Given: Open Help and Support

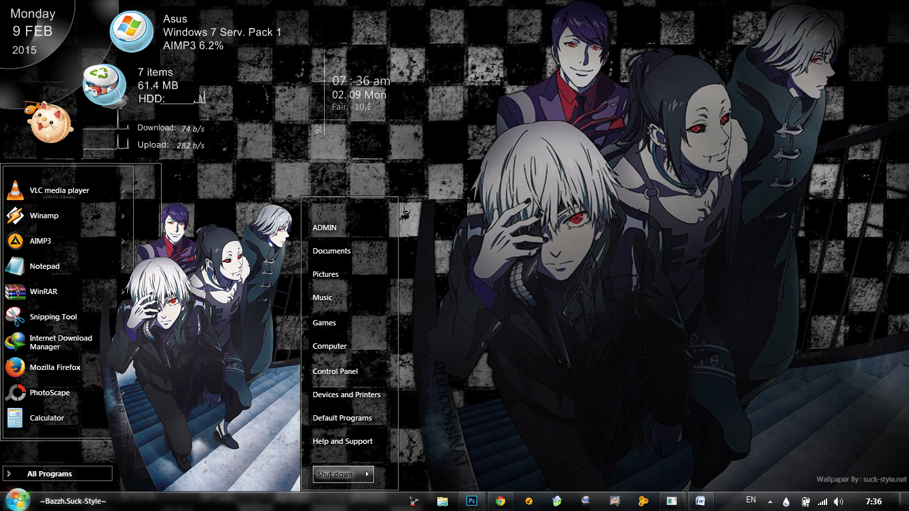Looking at the screenshot, I should [343, 441].
